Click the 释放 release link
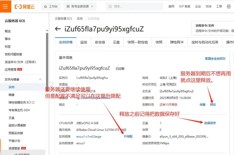234x155 pixels. [213, 105]
